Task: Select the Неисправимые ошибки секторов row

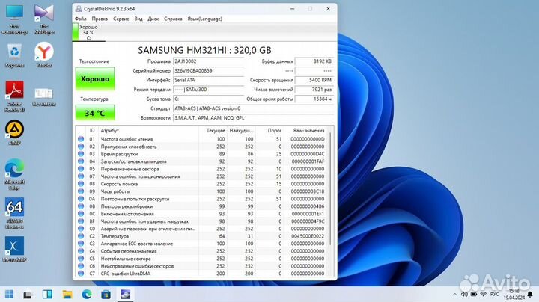Action: point(201,266)
